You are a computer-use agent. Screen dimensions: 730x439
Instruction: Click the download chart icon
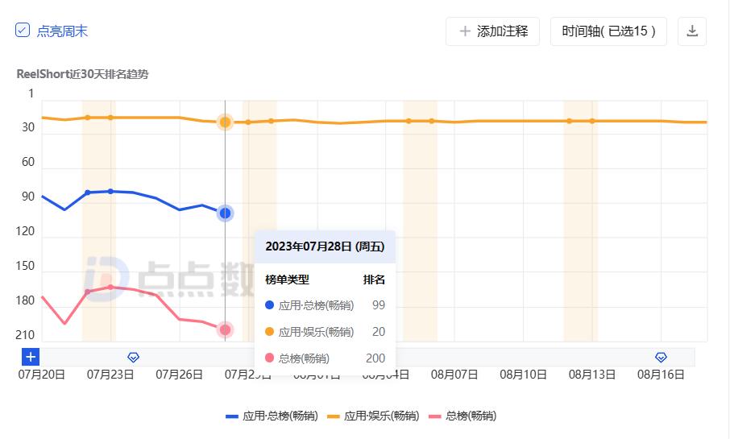click(x=691, y=31)
